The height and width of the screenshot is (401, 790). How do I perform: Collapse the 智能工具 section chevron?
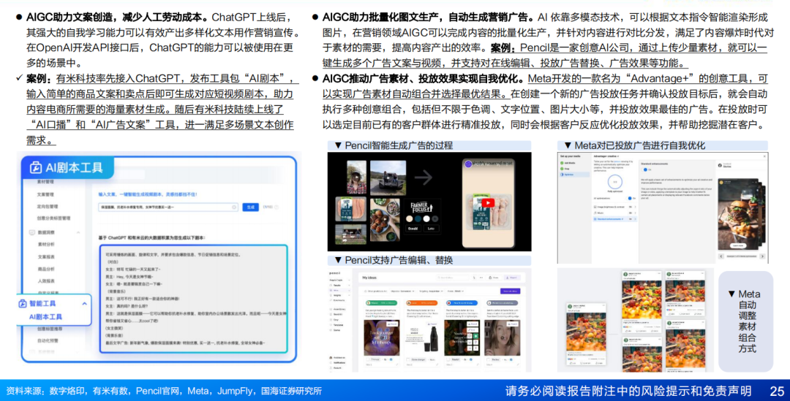(84, 303)
